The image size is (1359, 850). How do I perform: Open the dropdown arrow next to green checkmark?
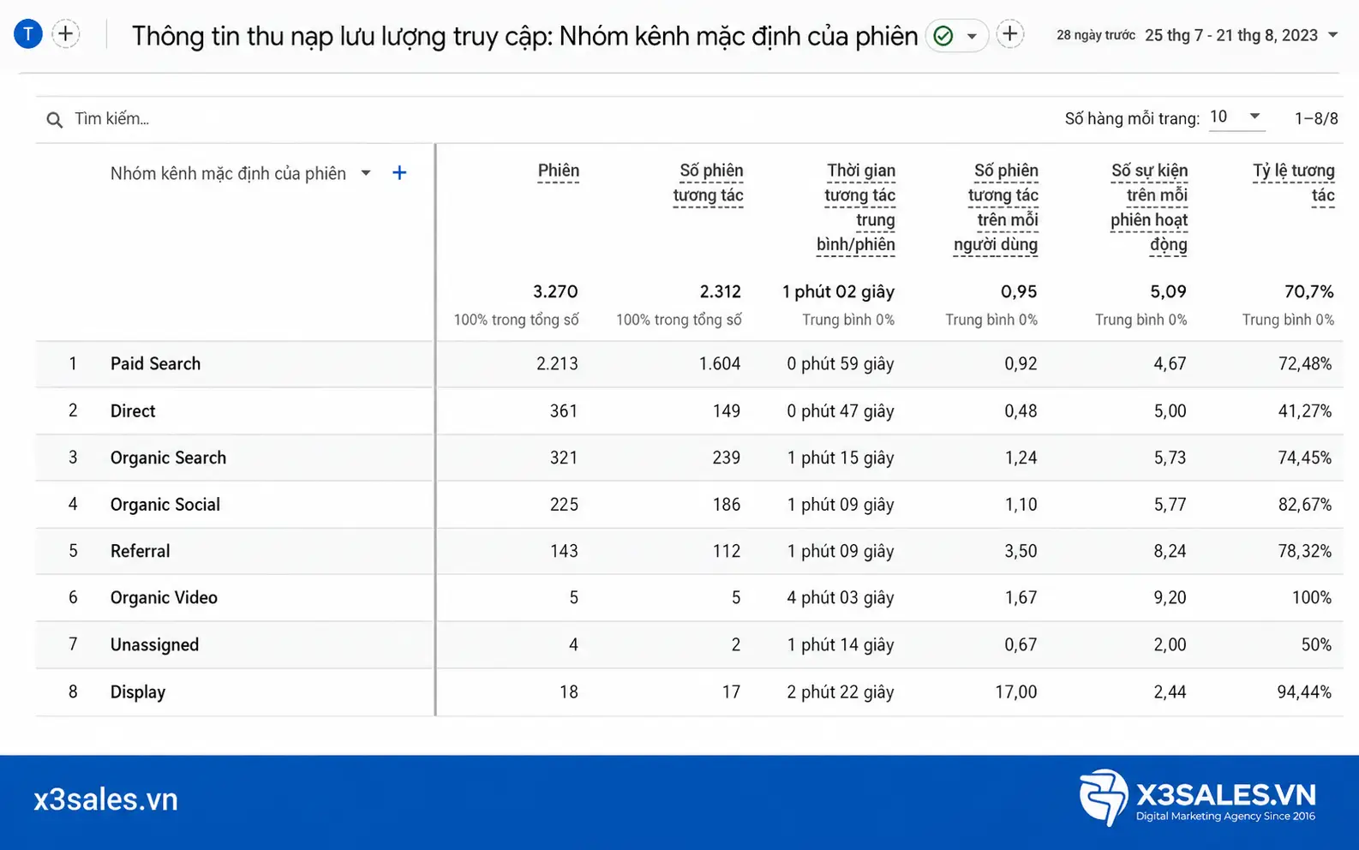click(972, 36)
